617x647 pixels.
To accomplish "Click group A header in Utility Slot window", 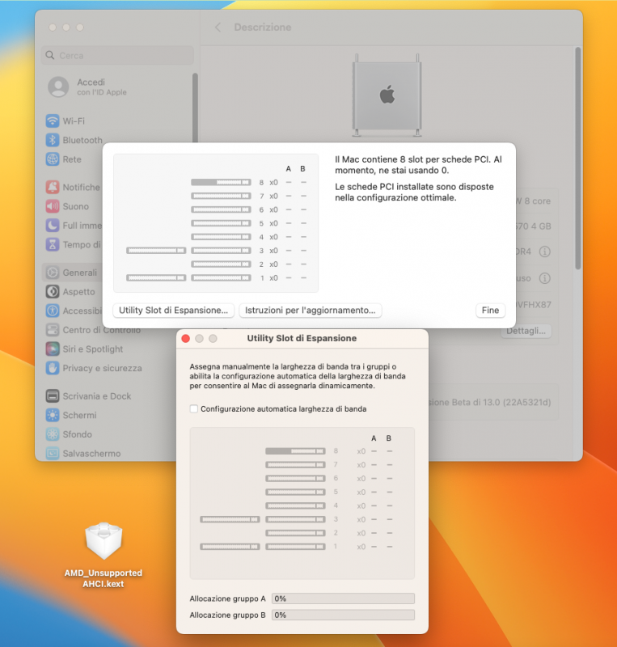I will tap(374, 438).
